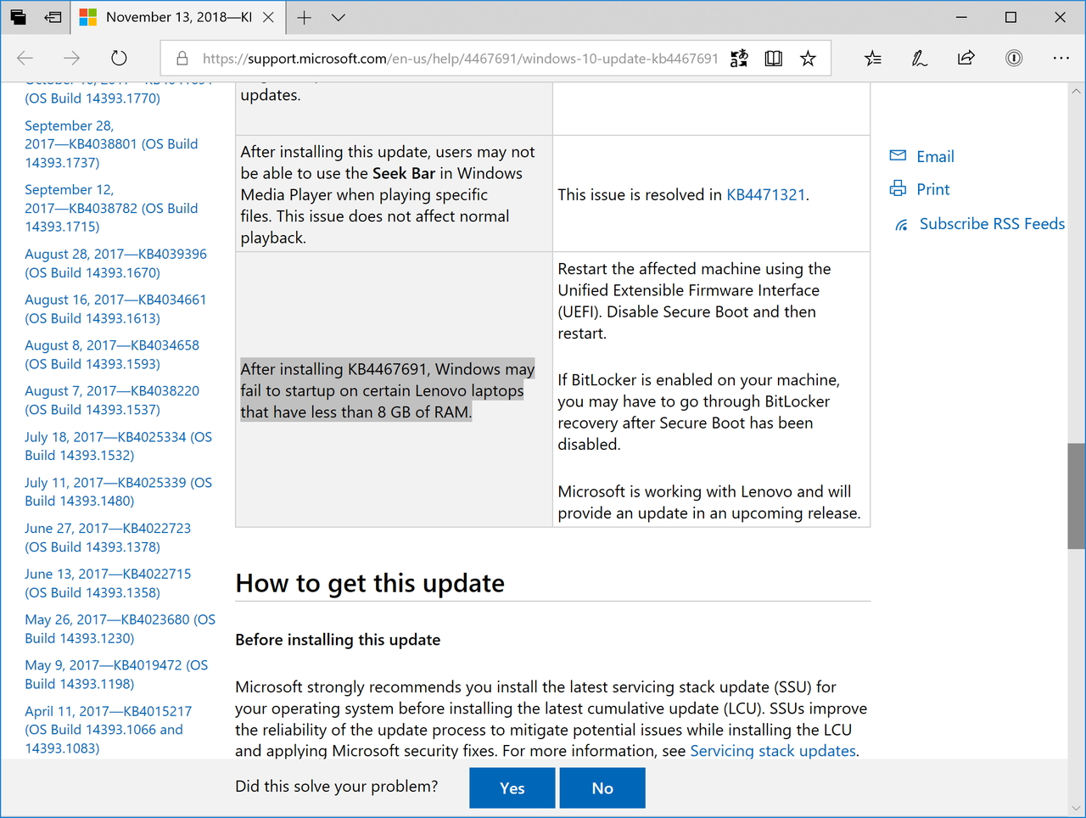Add page to favorites star

coord(808,58)
